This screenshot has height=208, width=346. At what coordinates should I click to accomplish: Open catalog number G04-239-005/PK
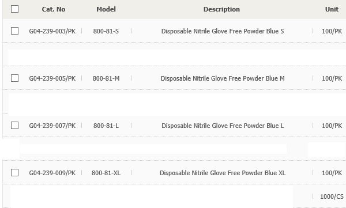[x=52, y=78]
